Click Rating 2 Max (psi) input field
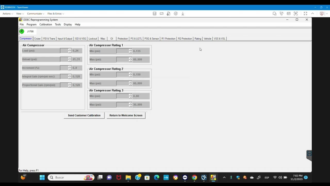 coord(122,83)
